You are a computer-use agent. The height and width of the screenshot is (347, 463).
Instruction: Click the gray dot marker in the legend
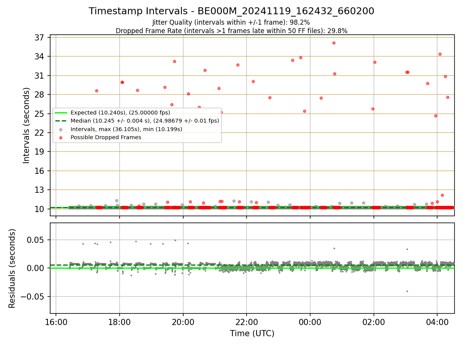61,129
